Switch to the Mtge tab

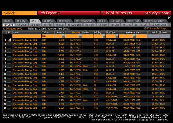click(48, 21)
